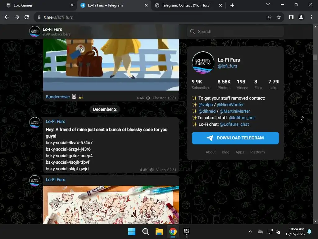
Task: Open 3 Files counter
Action: click(x=258, y=84)
